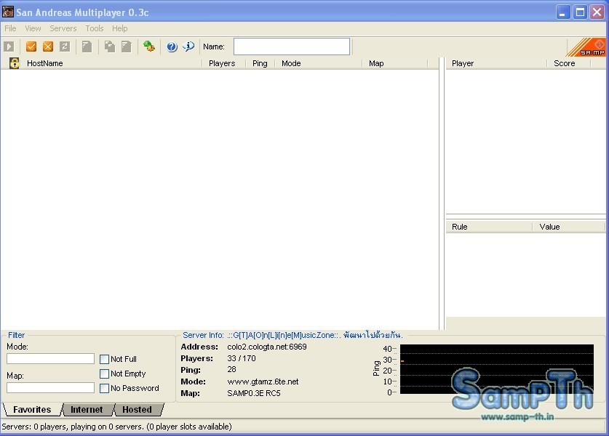Click the About speech-bubble info icon
609x436 pixels.
click(188, 47)
